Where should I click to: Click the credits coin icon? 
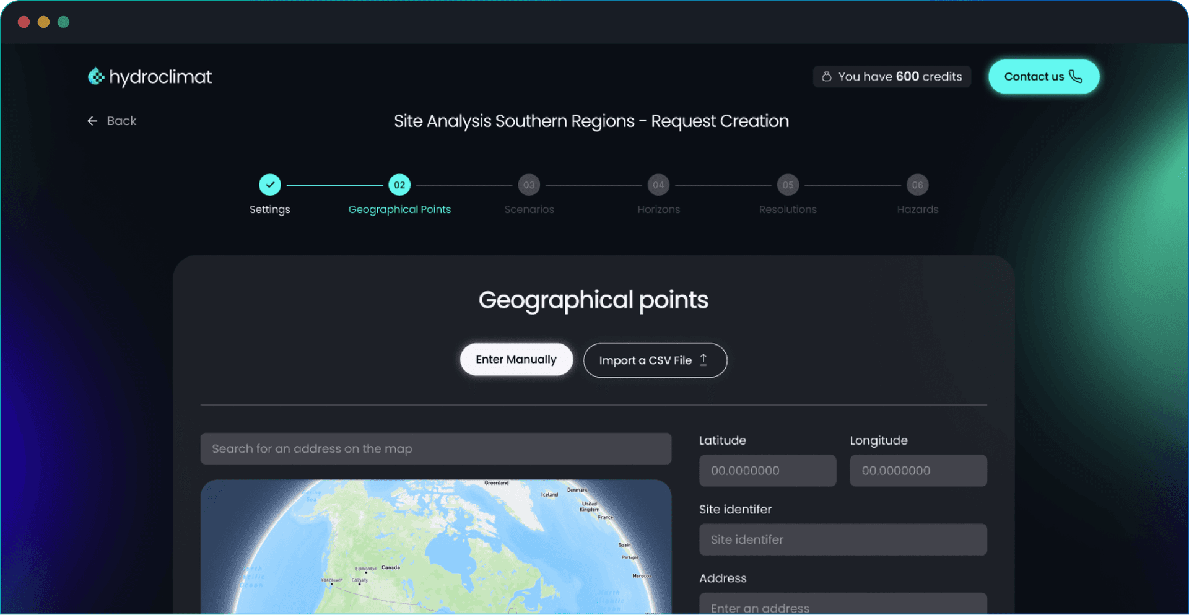(826, 77)
